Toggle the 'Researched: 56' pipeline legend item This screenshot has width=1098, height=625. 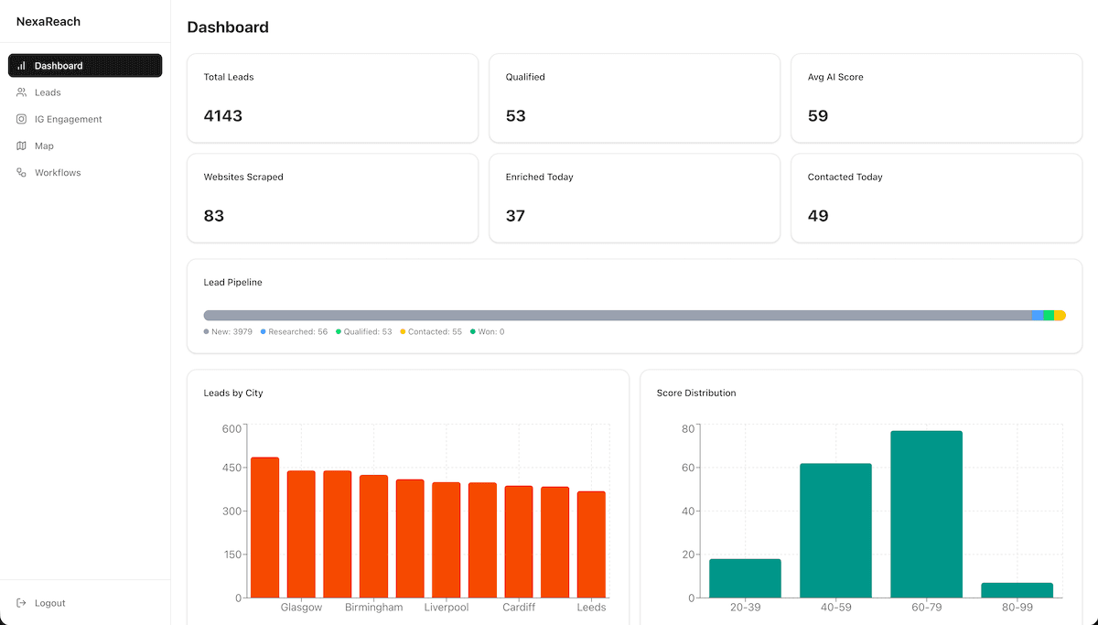click(294, 331)
